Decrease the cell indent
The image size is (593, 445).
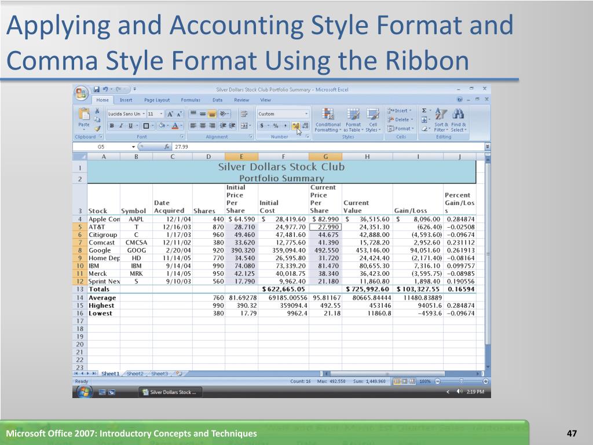pyautogui.click(x=223, y=126)
